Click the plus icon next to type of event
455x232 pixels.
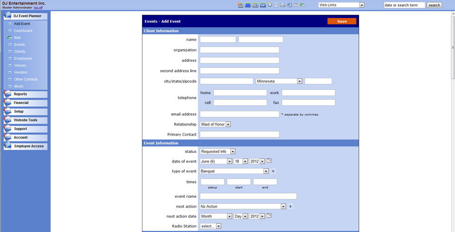273,171
